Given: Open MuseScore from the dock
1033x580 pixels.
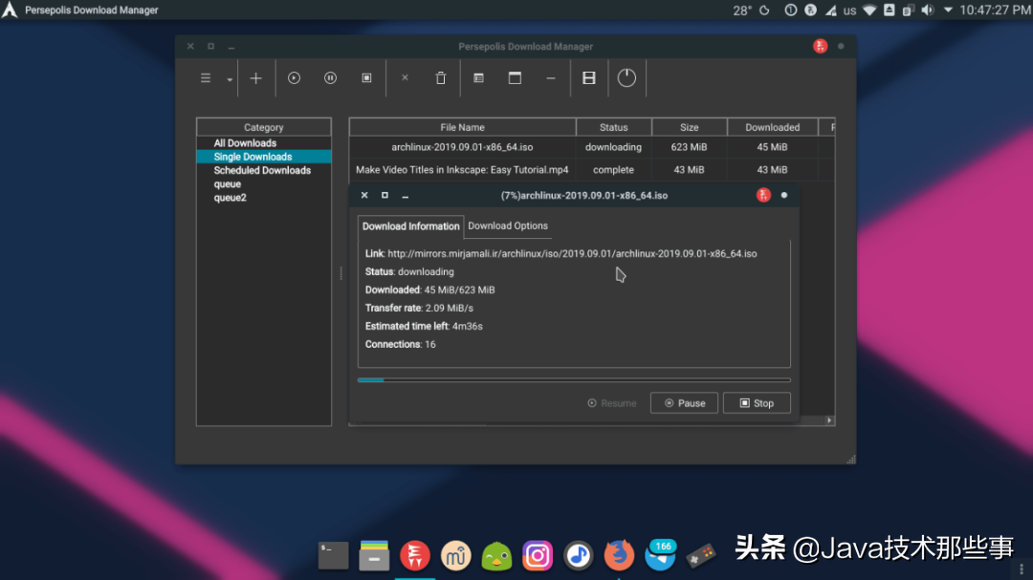Looking at the screenshot, I should pyautogui.click(x=456, y=556).
